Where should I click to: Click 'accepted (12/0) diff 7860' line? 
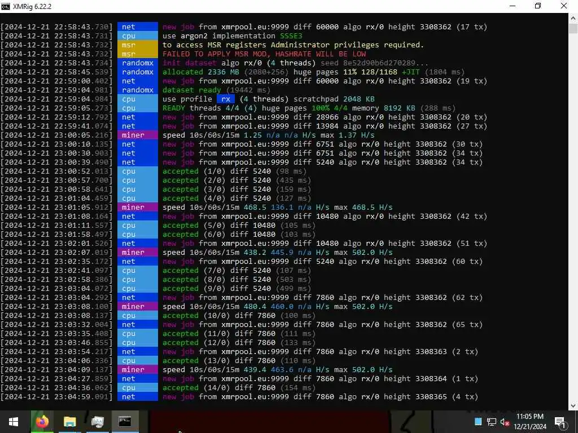239,342
